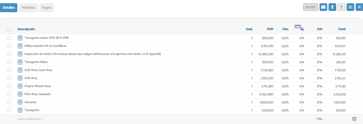Open the hamburger menu icon
The height and width of the screenshot is (124, 363).
pyautogui.click(x=350, y=7)
